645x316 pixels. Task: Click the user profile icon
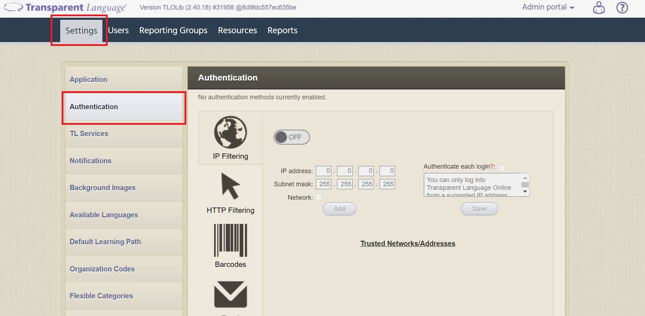(599, 8)
